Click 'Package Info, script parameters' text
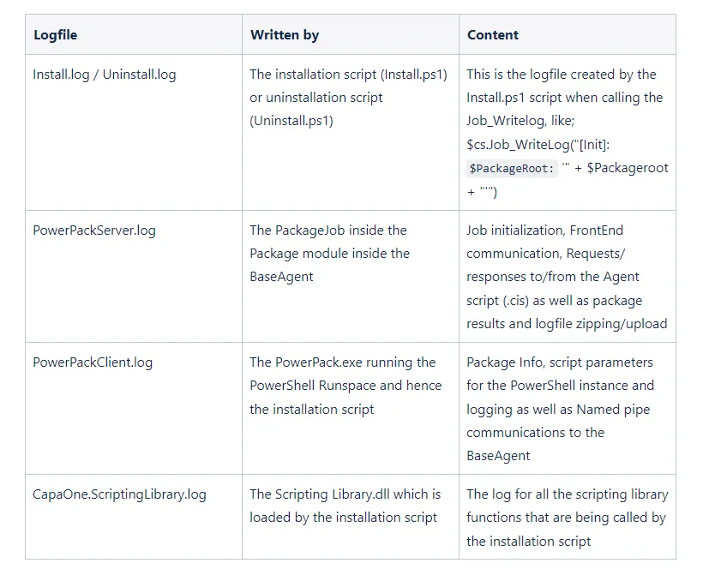The width and height of the screenshot is (703, 575). click(560, 362)
